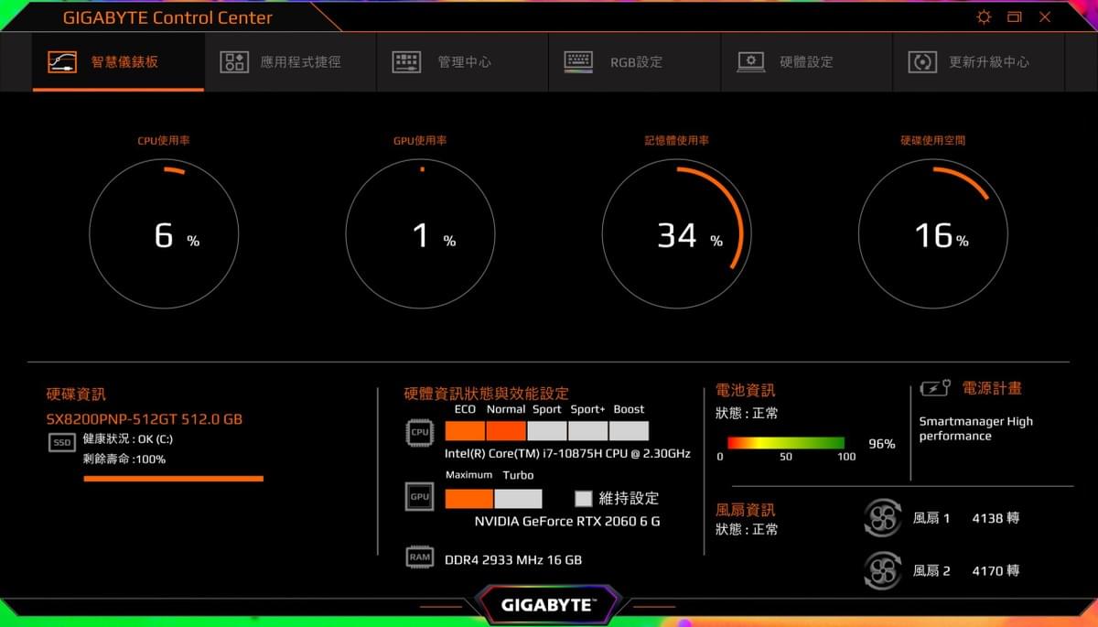Select the Normal CPU performance mode
Viewport: 1098px width, 627px height.
tap(506, 431)
